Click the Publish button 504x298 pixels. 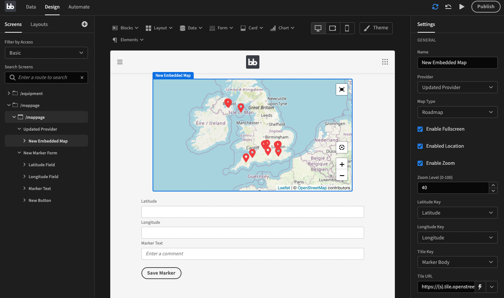pos(485,6)
